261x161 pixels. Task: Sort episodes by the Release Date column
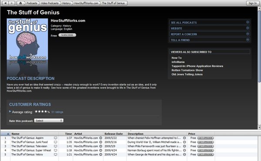115,134
